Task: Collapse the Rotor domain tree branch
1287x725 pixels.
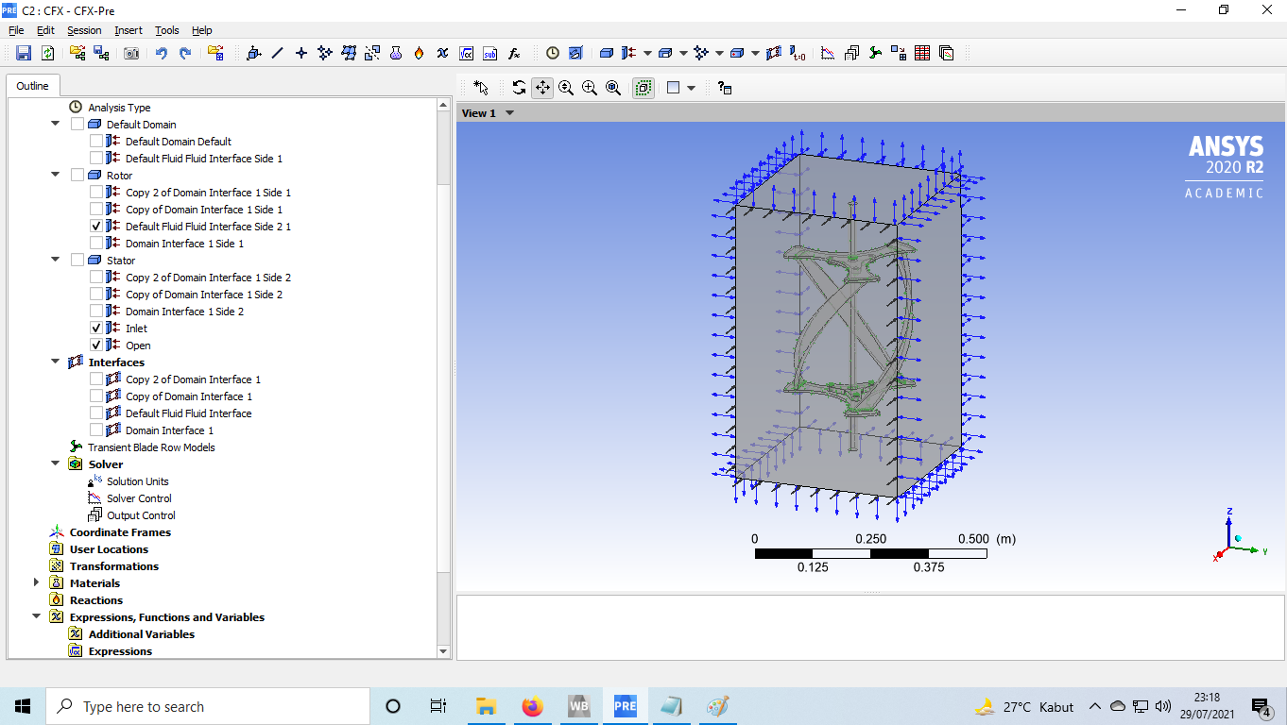Action: click(55, 175)
